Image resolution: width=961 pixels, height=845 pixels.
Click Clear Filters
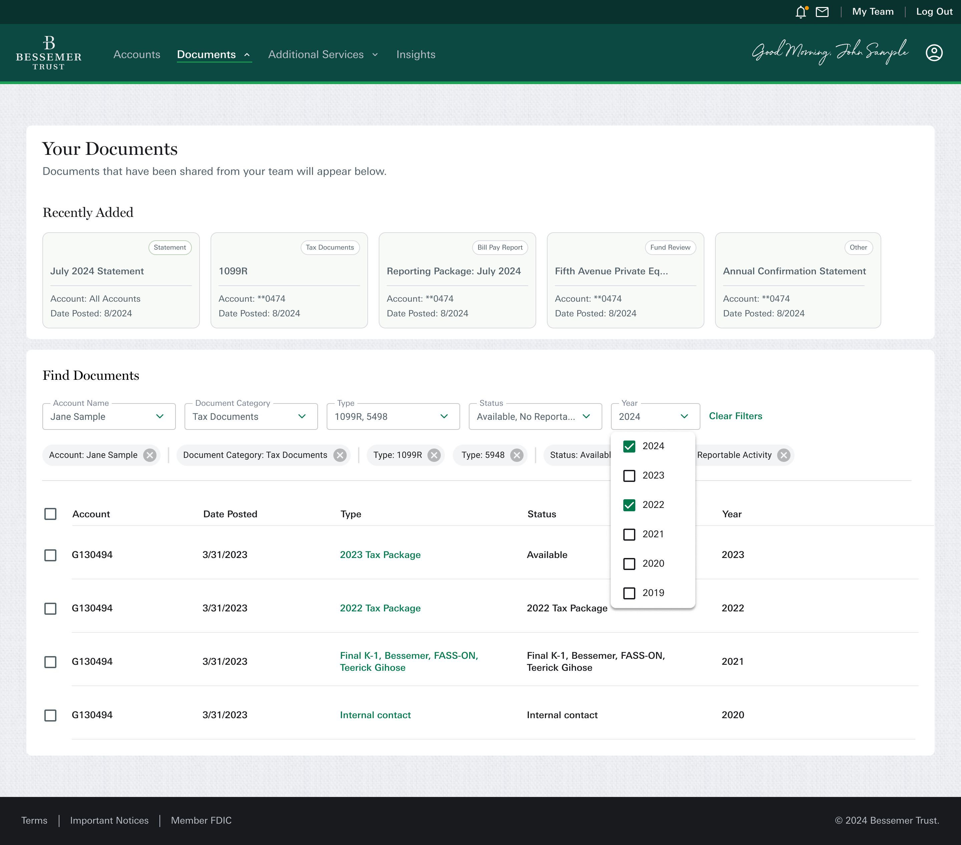pos(735,416)
